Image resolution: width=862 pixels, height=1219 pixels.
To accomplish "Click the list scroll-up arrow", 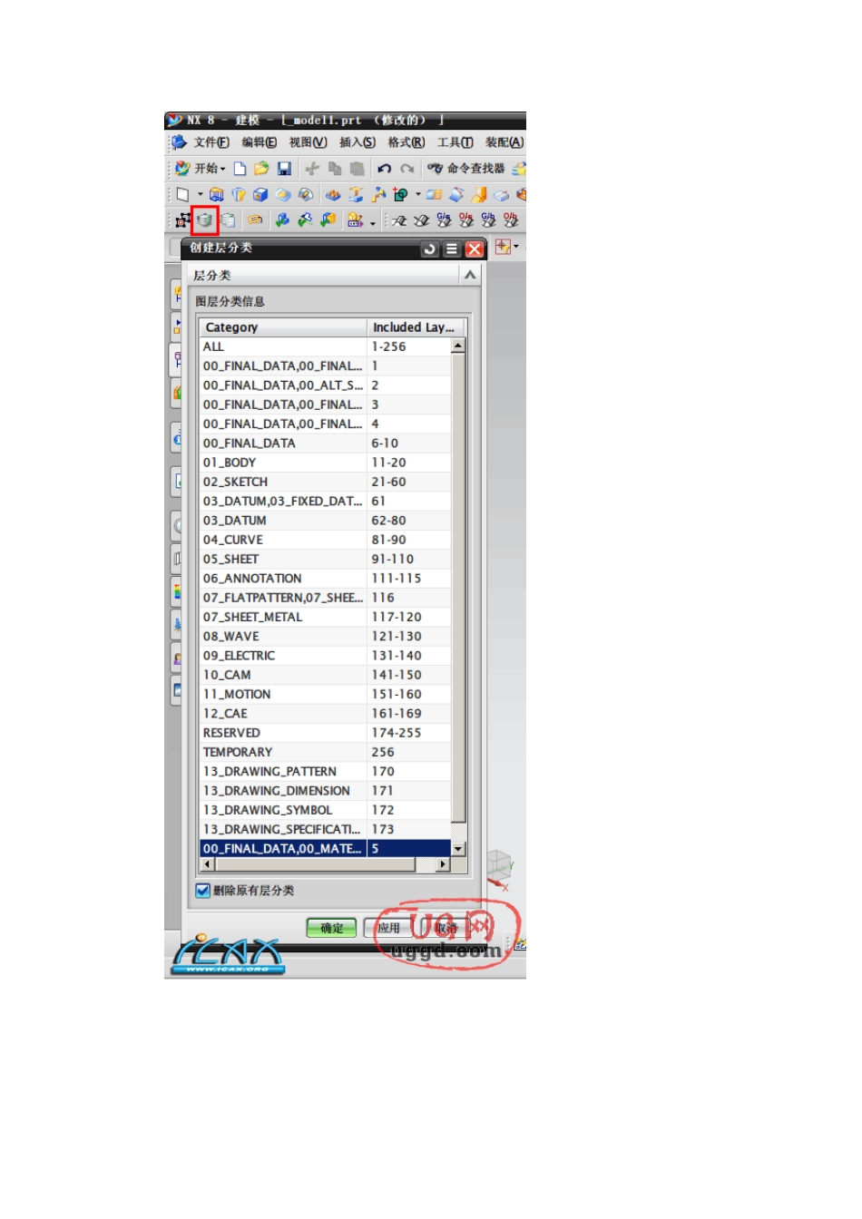I will (458, 346).
